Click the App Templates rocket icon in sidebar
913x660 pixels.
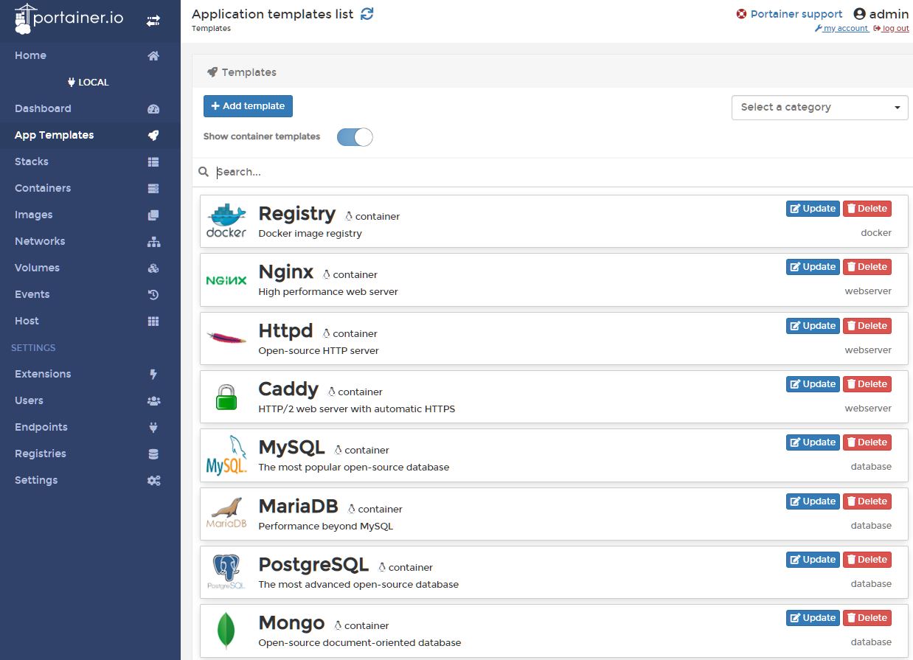click(153, 135)
